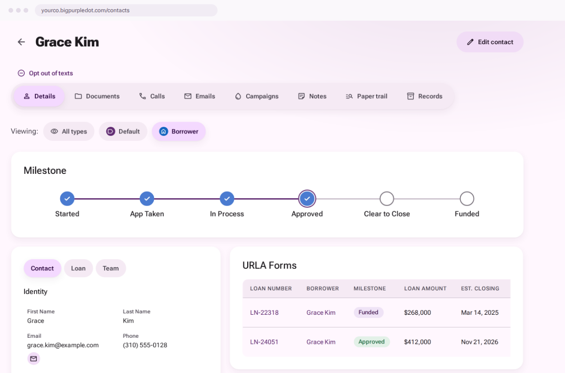This screenshot has height=373, width=565.
Task: Select the Default viewing filter
Action: pos(123,132)
